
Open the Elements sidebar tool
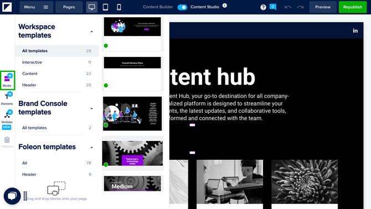7,99
